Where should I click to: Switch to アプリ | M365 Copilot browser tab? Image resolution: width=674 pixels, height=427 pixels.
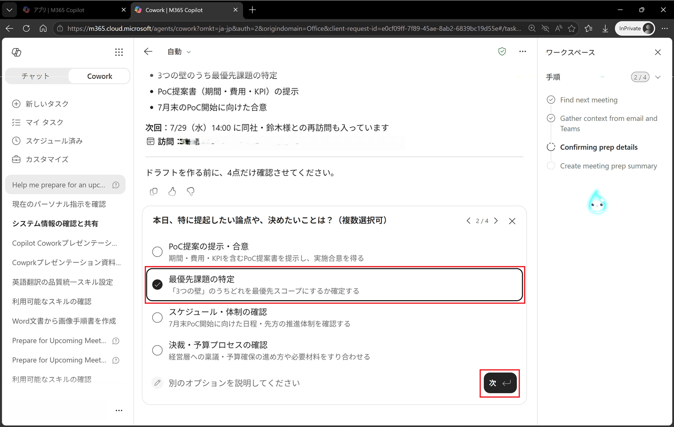click(x=74, y=10)
